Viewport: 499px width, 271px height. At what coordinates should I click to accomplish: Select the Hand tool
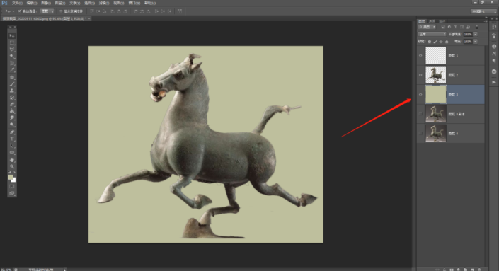point(12,160)
